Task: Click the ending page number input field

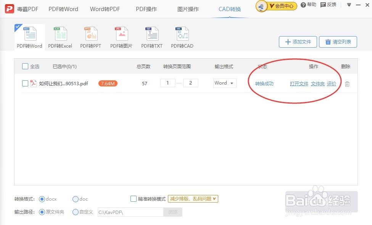Action: 191,83
